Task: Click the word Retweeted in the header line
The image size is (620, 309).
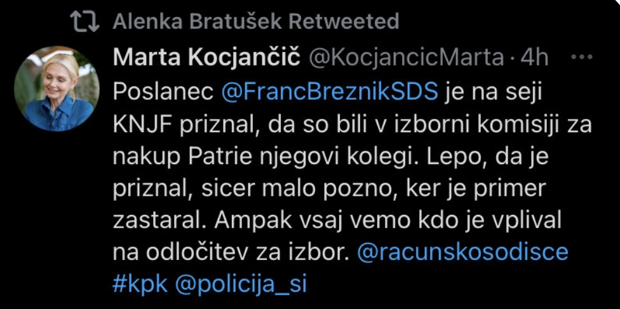Action: (344, 22)
